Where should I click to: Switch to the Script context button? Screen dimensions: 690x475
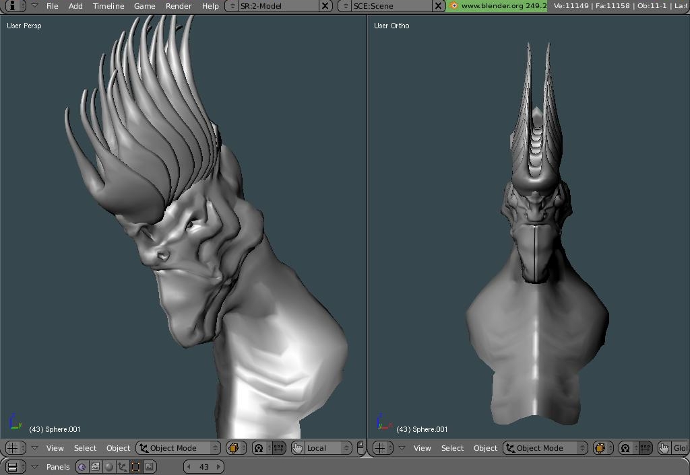(x=95, y=467)
